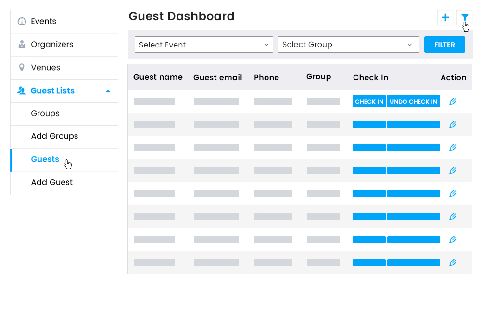Click the Guest Lists group icon
The height and width of the screenshot is (320, 481).
coord(21,91)
